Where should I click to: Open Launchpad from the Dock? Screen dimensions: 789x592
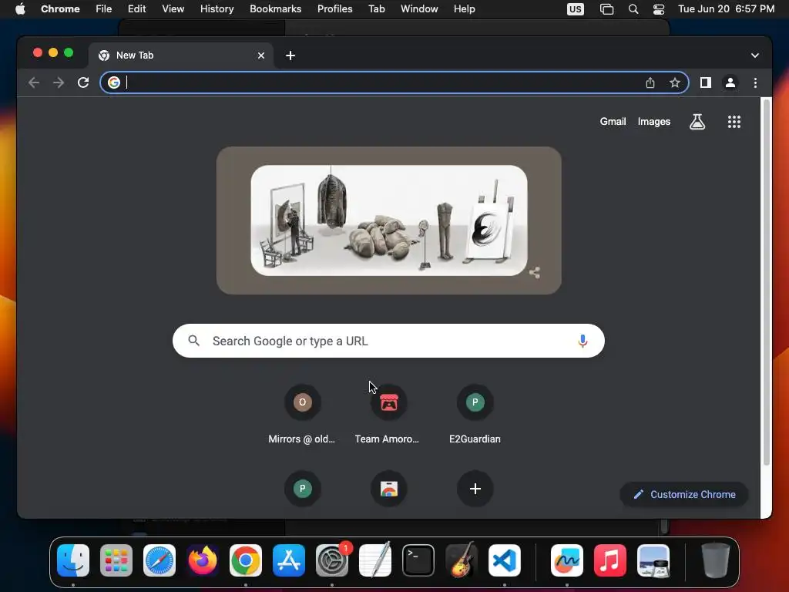[116, 560]
